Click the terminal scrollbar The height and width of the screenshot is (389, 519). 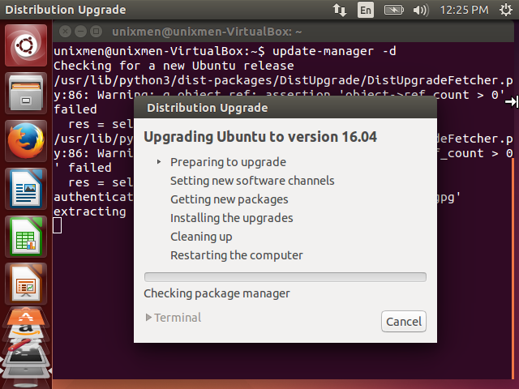[x=513, y=268]
